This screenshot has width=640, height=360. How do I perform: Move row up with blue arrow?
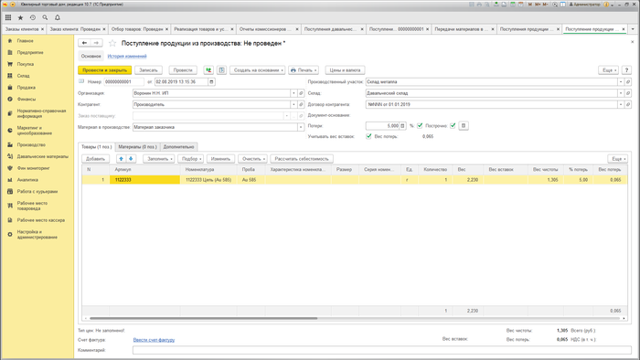121,159
